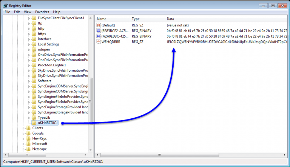Screen dimensions: 290x167
Task: Click the uKHdRZDiCJ folder icon
Action: coord(34,123)
